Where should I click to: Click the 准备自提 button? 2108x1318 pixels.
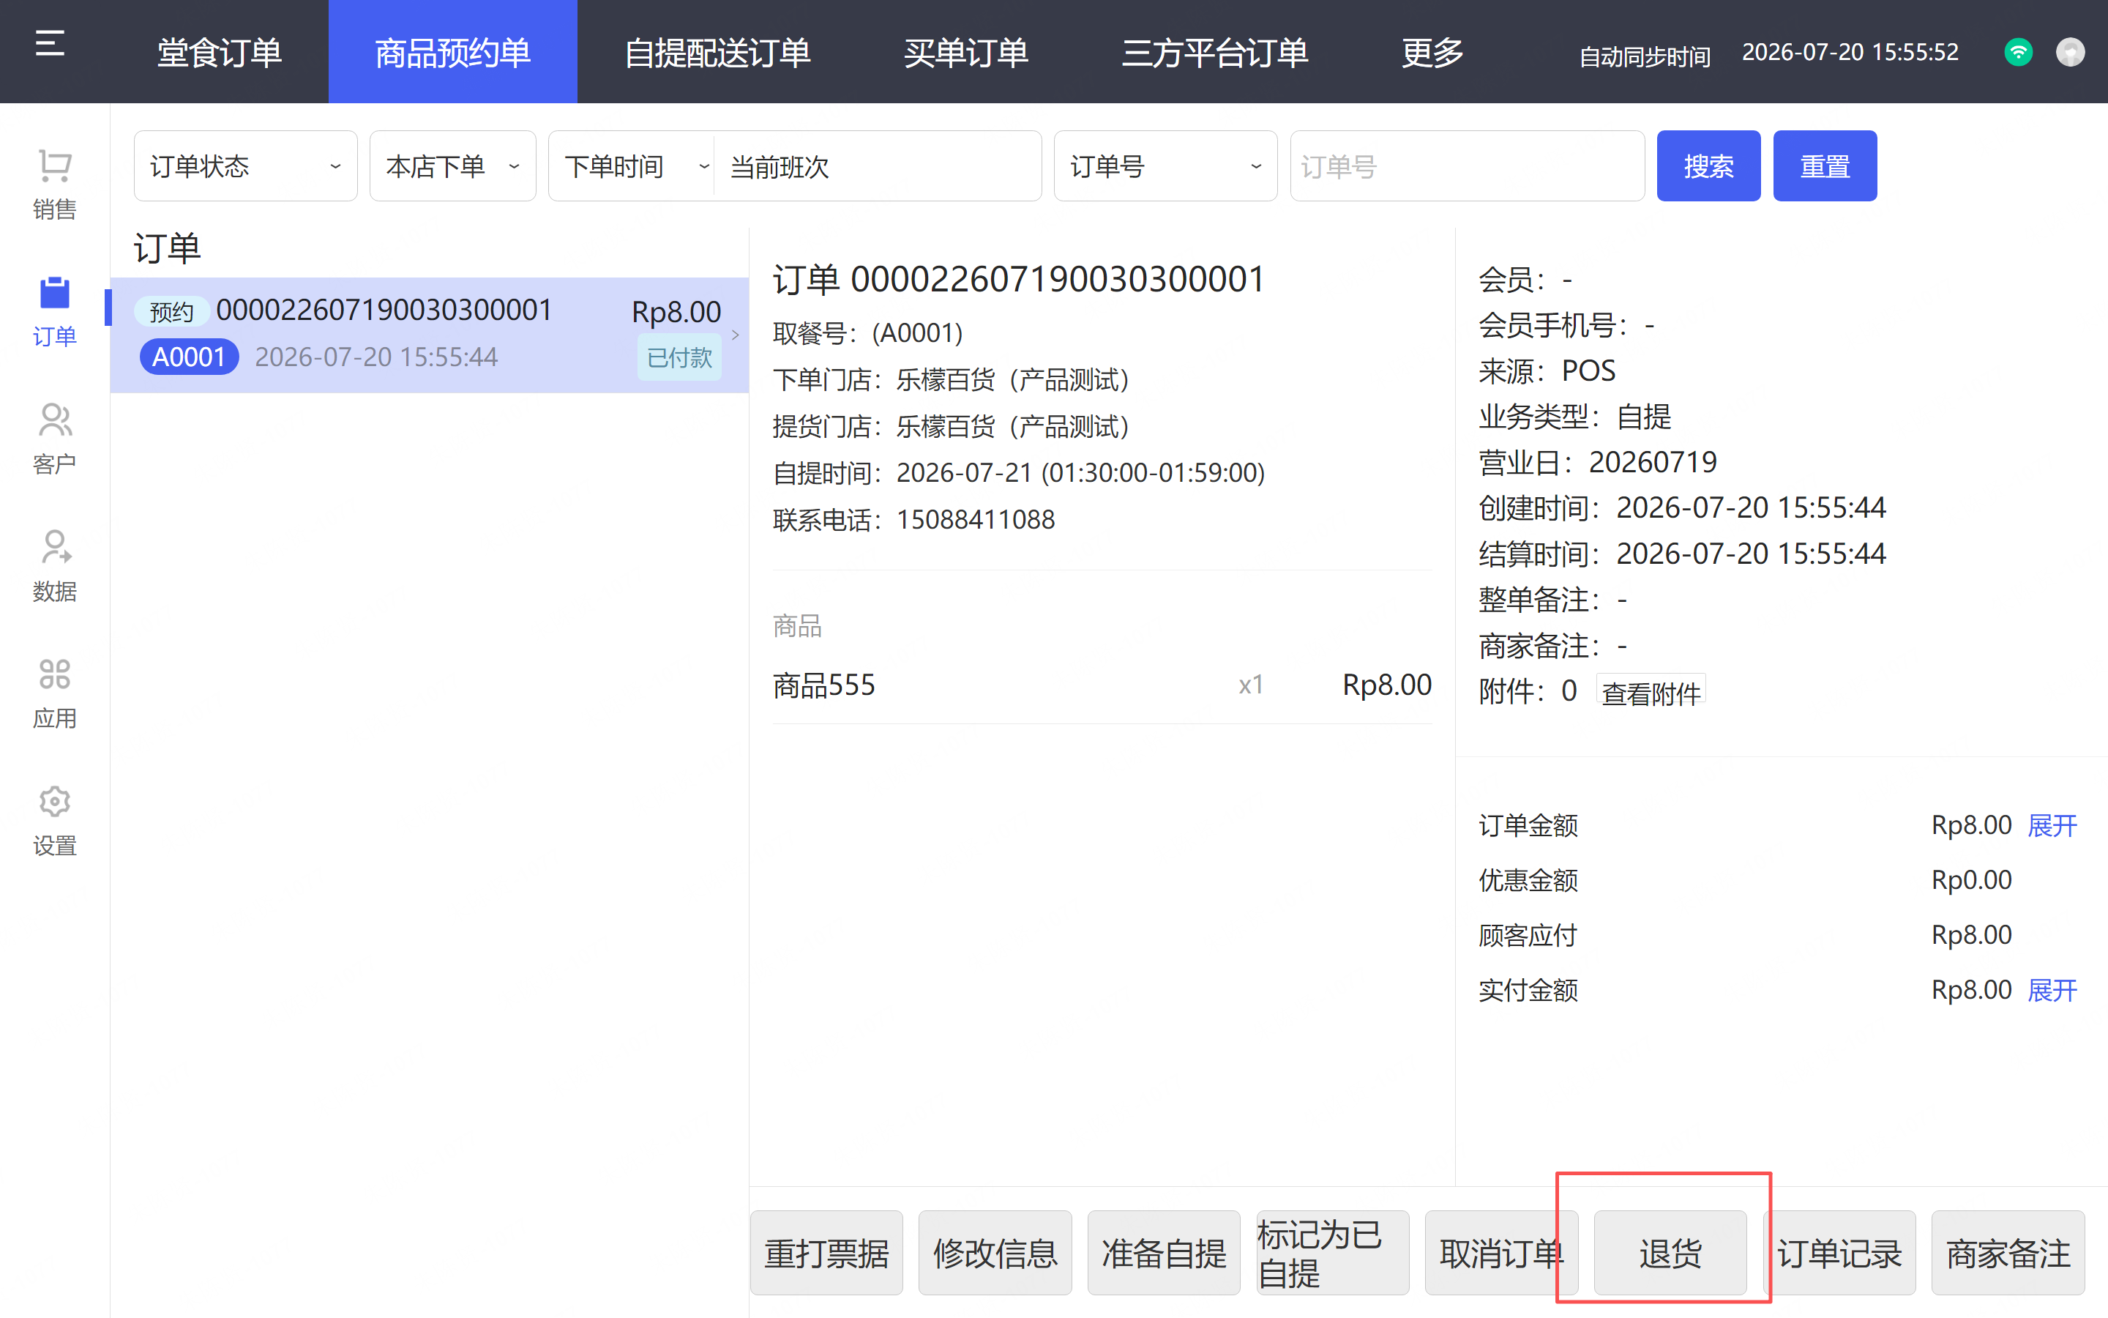click(x=1164, y=1253)
